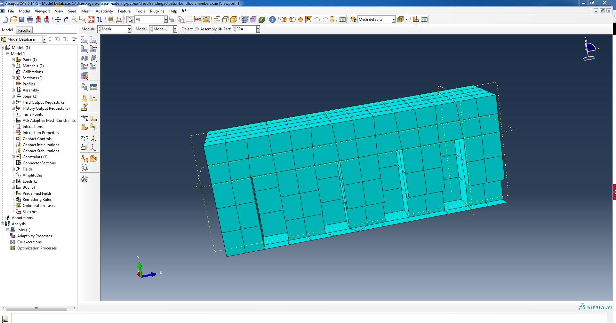
Task: Expand the Steps (2) tree node
Action: pos(13,96)
